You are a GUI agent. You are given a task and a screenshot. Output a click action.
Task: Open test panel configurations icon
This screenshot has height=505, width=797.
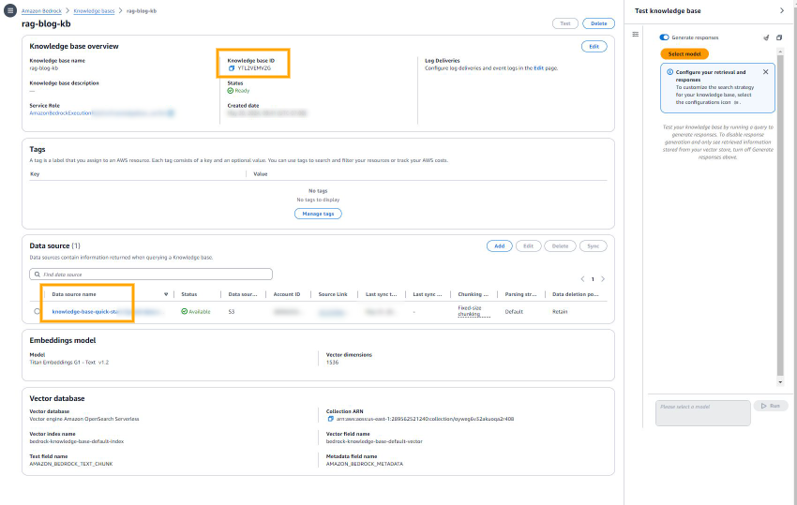636,35
